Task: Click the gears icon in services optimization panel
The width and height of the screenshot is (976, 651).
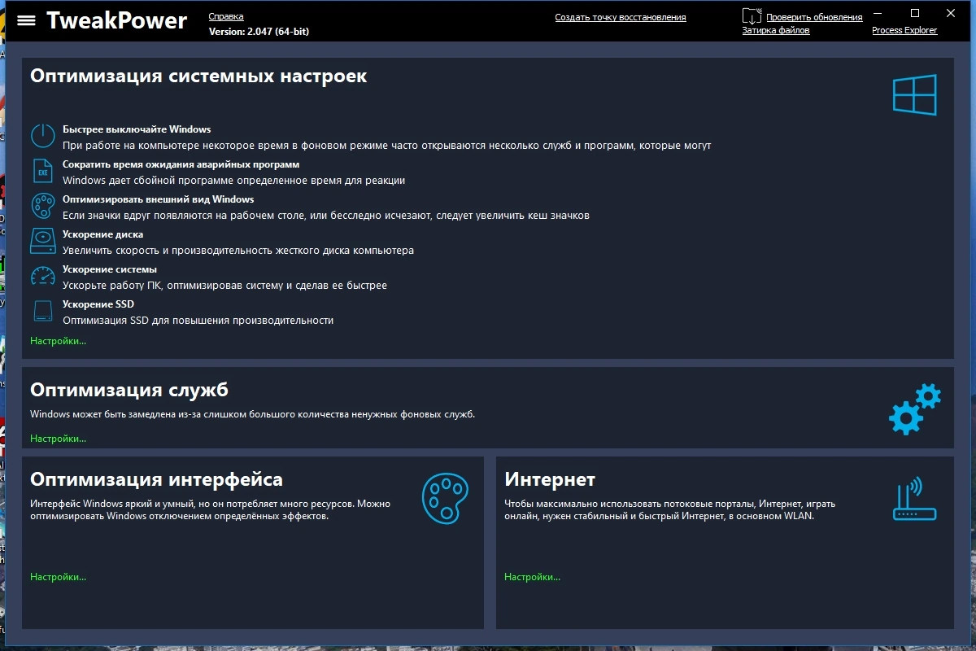Action: (914, 409)
